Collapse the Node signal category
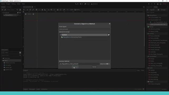Image resolution: width=169 pixels, height=95 pixels. point(147,68)
